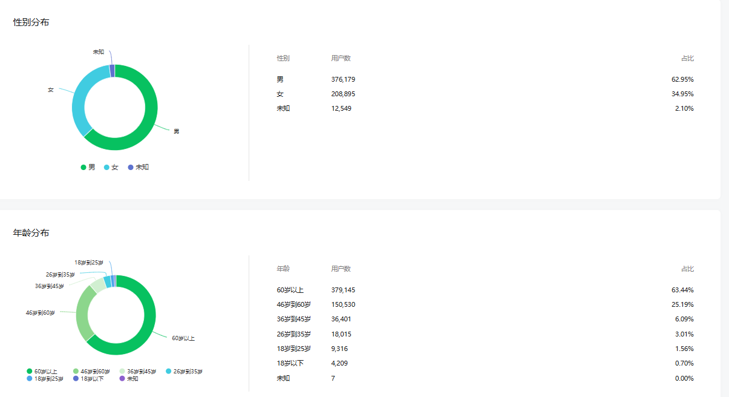The width and height of the screenshot is (729, 397).
Task: Click the 18岁到25岁 legend dot
Action: click(30, 378)
